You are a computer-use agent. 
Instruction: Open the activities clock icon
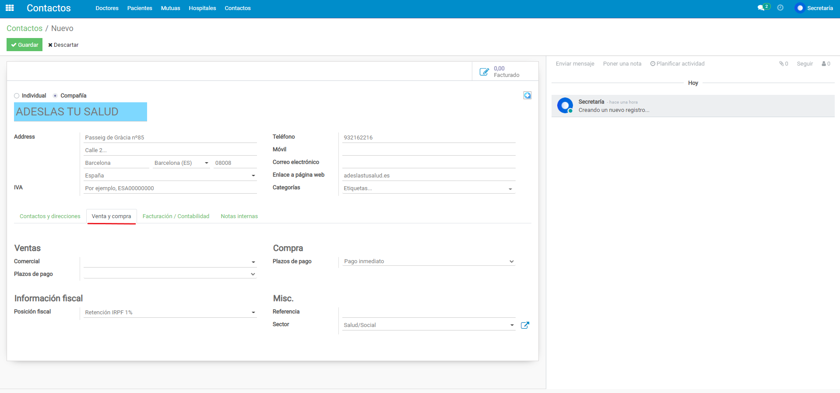(x=780, y=8)
